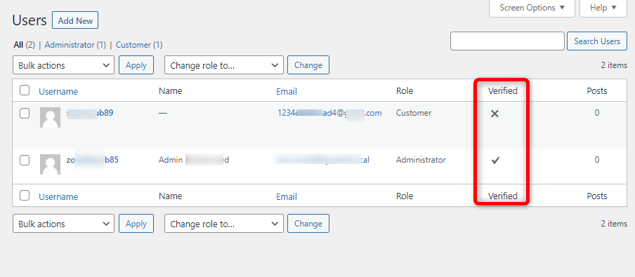Screen dimensions: 635x277
Task: Click the bottom Apply button
Action: tap(136, 224)
